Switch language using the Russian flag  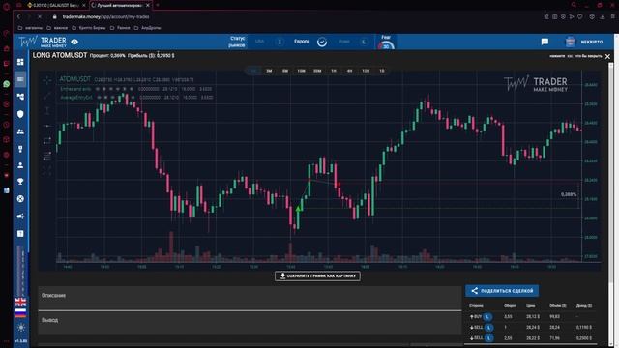20,313
